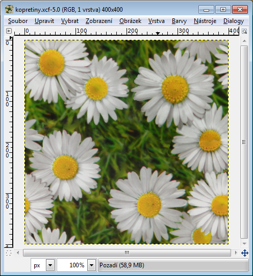Click the vertical scrollbar up arrow
This screenshot has width=253, height=276.
244,41
